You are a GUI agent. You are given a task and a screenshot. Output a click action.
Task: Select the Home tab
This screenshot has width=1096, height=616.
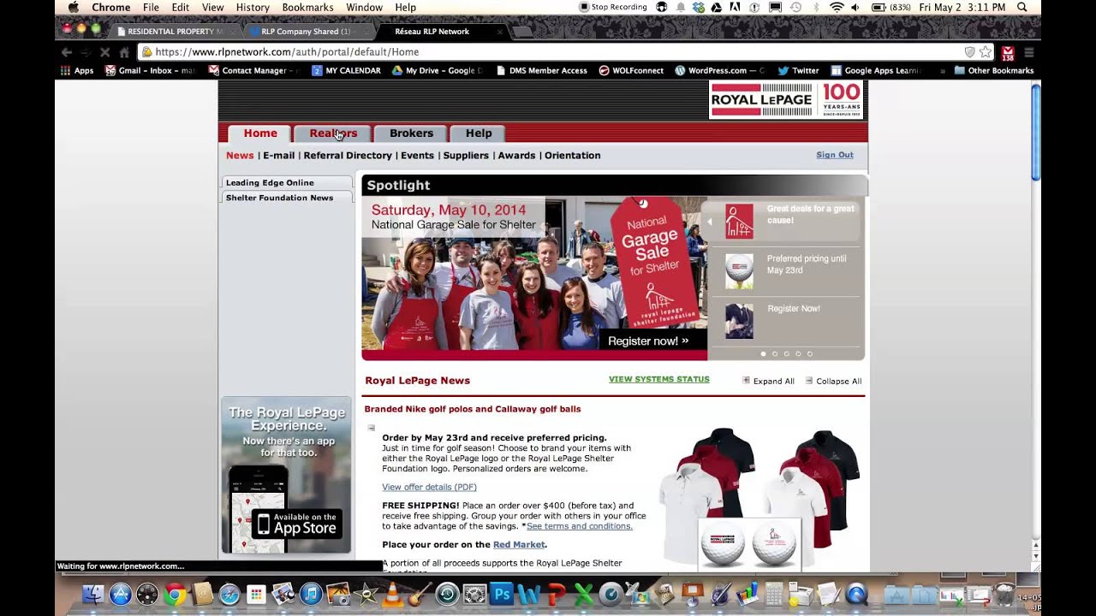click(260, 133)
